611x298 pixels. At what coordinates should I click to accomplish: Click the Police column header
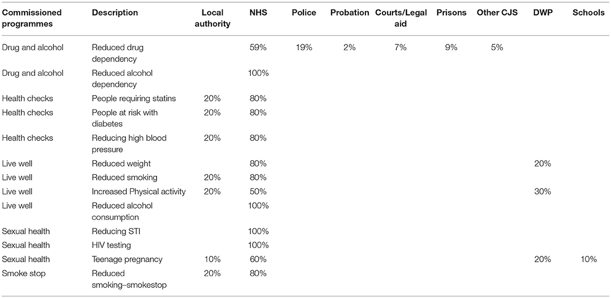point(303,12)
